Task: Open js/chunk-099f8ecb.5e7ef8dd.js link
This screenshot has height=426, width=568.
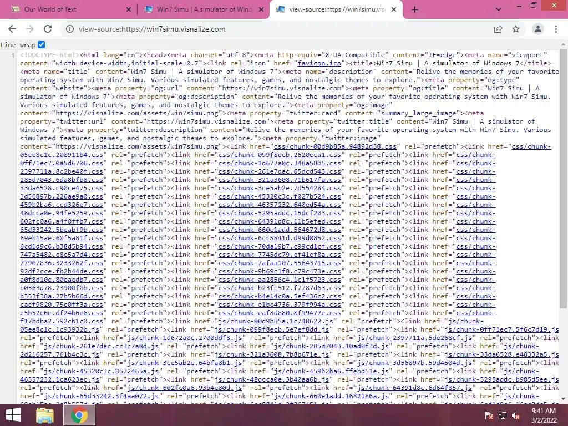Action: point(272,329)
